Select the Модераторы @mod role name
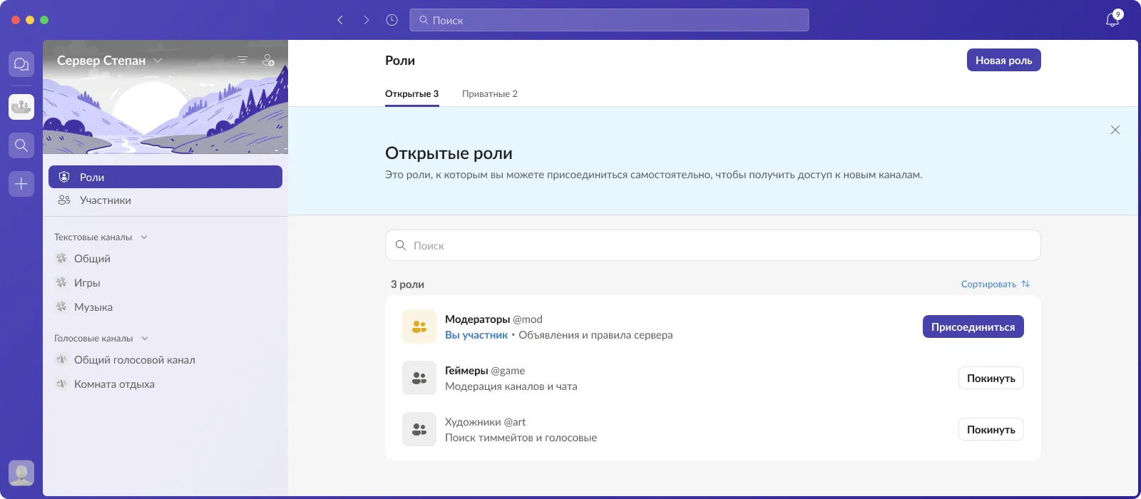Viewport: 1141px width, 499px height. 493,319
